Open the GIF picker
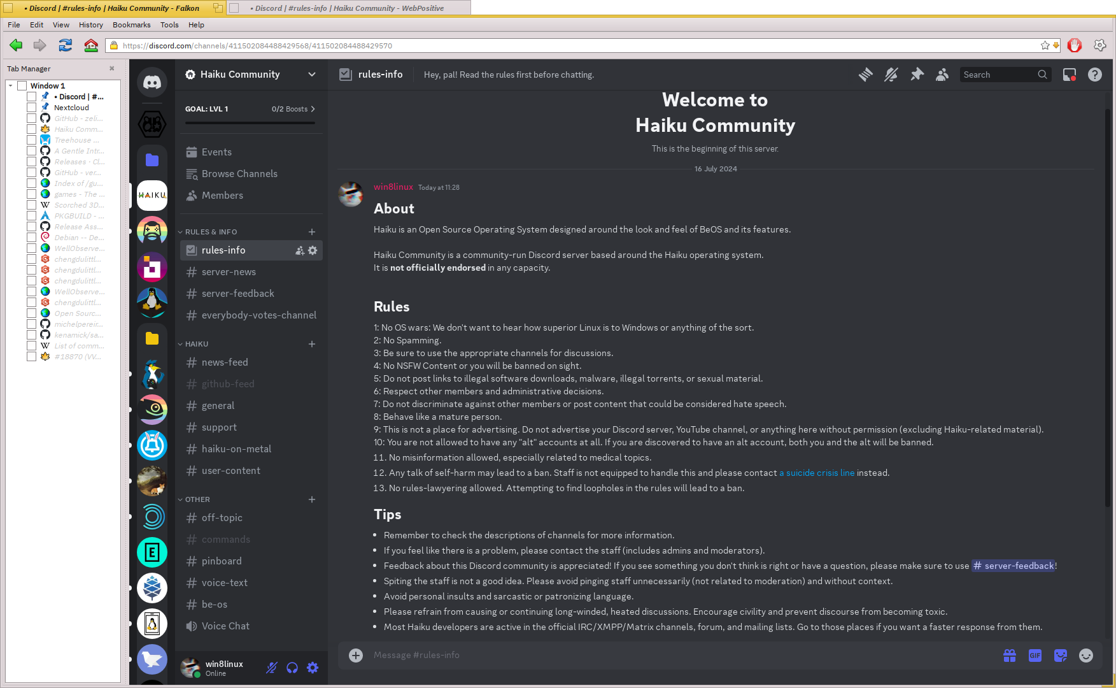Viewport: 1116px width, 688px height. point(1035,656)
